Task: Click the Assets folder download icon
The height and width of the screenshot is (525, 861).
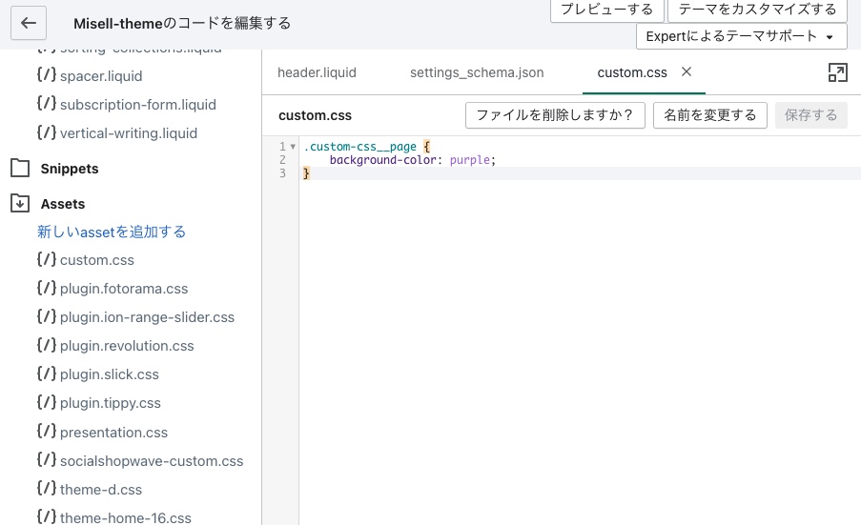Action: tap(20, 203)
